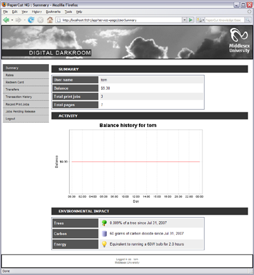Open the search engine selector dropdown
The height and width of the screenshot is (275, 254).
200,20
